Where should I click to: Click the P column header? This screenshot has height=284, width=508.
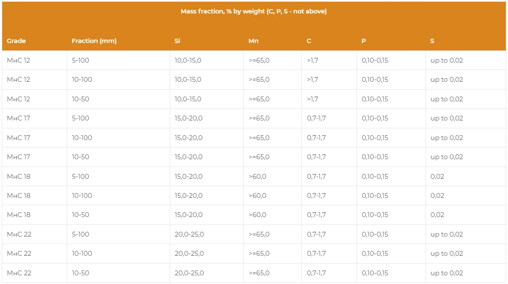[x=364, y=41]
